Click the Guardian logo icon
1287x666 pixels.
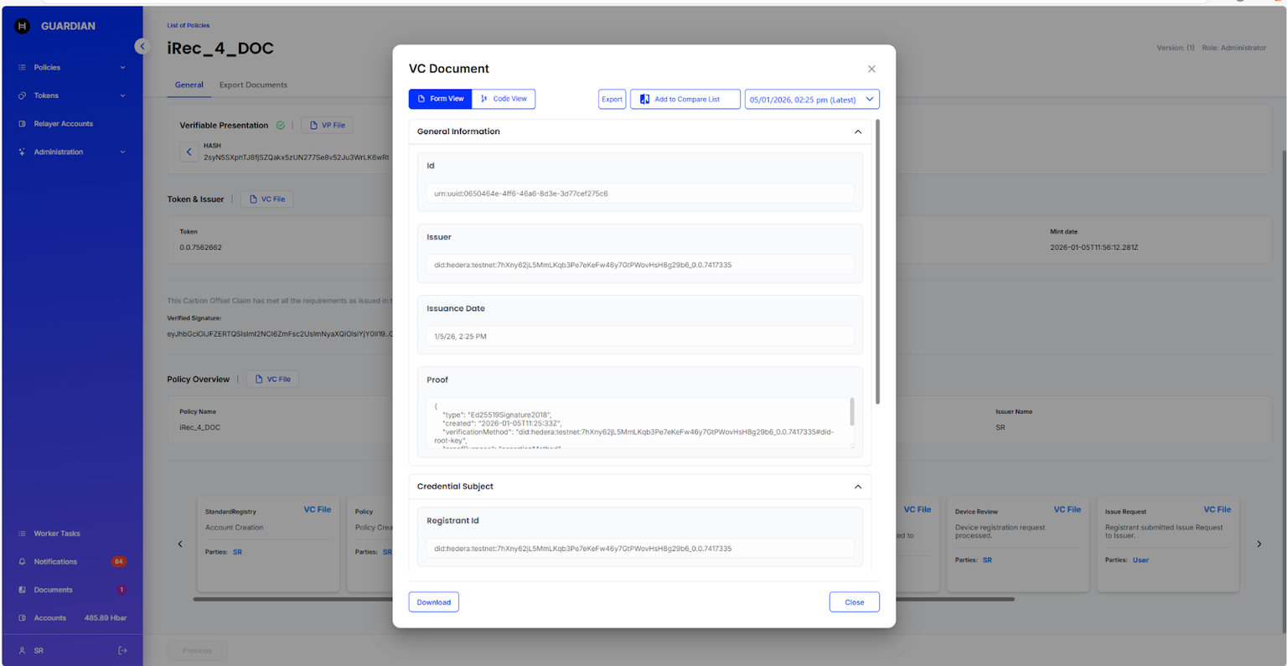pos(23,26)
